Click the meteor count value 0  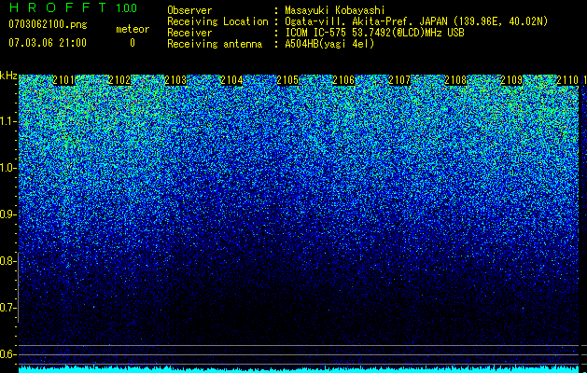click(x=133, y=43)
